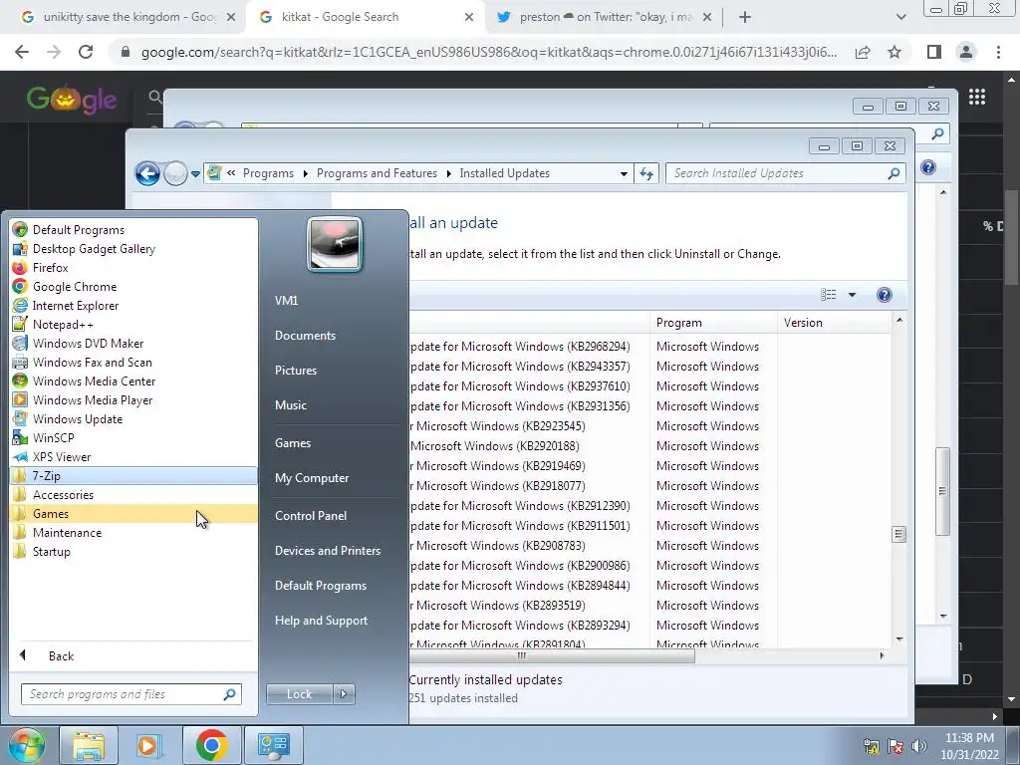Image resolution: width=1020 pixels, height=765 pixels.
Task: Click the Lock button
Action: tap(299, 694)
